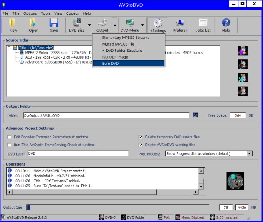Image resolution: width=263 pixels, height=222 pixels.
Task: Click the add title icon with plus sign
Action: click(x=243, y=51)
